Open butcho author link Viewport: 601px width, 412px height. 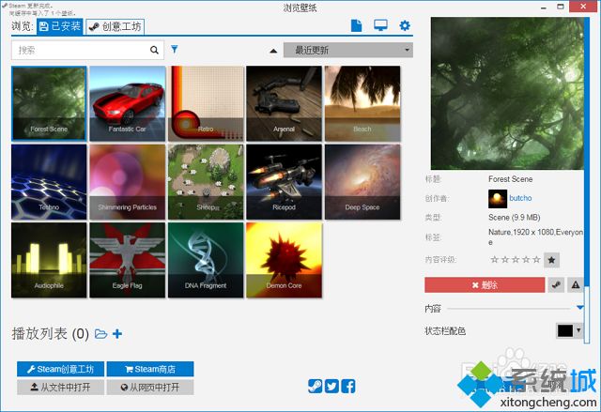click(520, 198)
